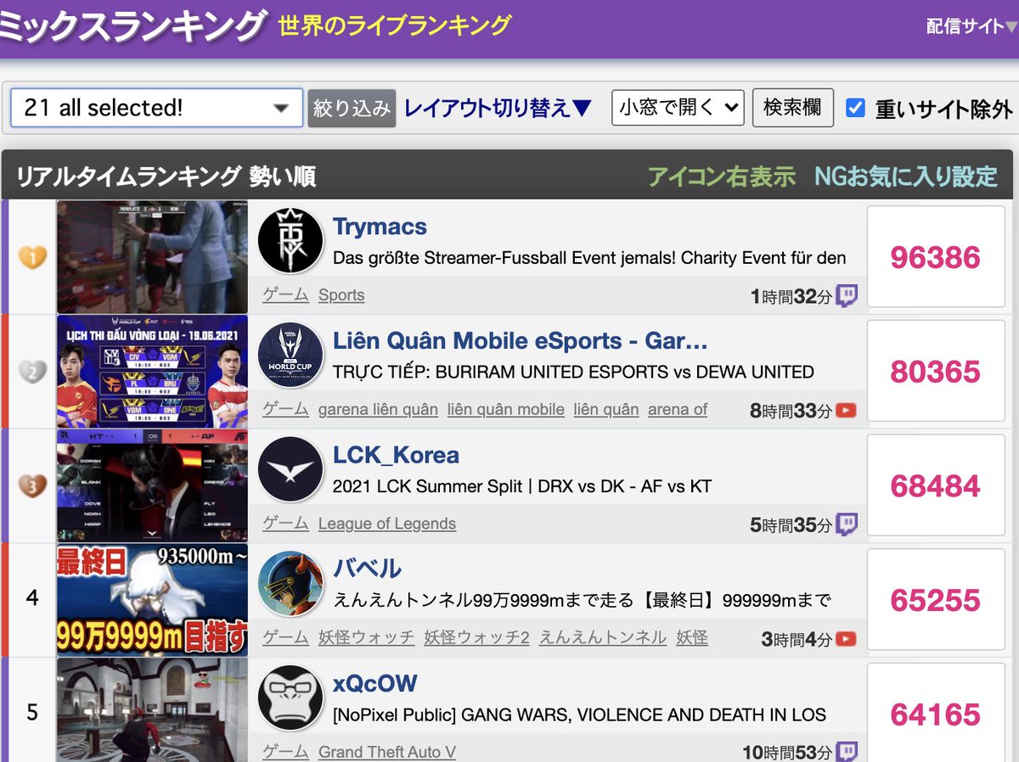Viewport: 1019px width, 762px height.
Task: Open Trymacs stream thumbnail
Action: coord(153,257)
